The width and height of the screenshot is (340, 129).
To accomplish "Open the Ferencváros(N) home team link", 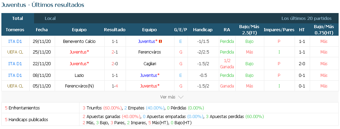I will (x=79, y=86).
